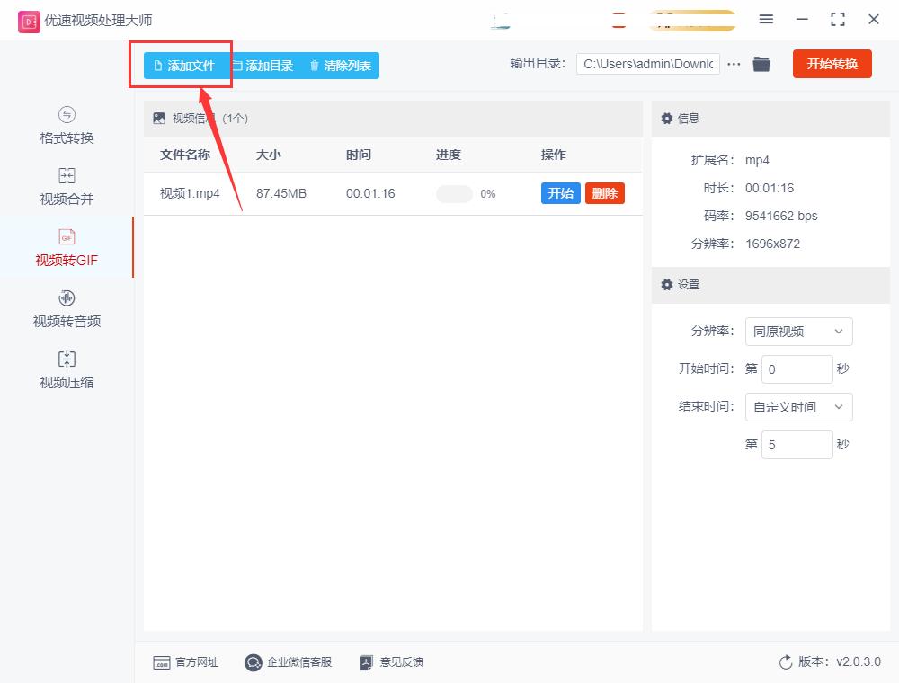
Task: Click the 添加文件 add file button
Action: (182, 65)
